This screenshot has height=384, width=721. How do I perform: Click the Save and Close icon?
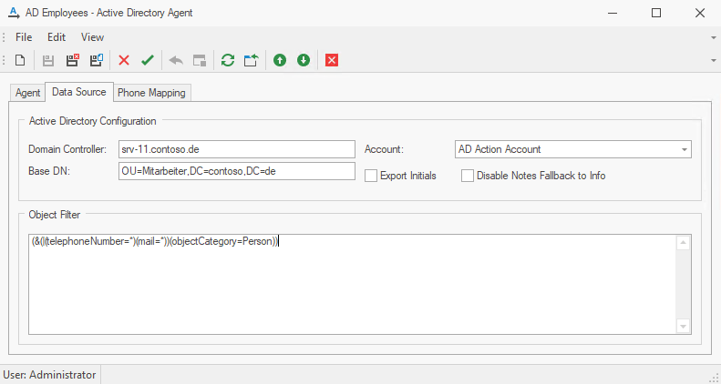pyautogui.click(x=72, y=60)
